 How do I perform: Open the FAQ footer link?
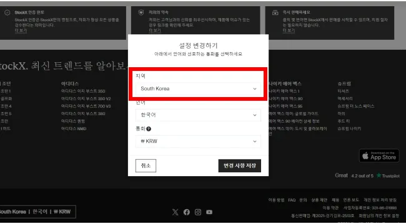click(x=292, y=200)
